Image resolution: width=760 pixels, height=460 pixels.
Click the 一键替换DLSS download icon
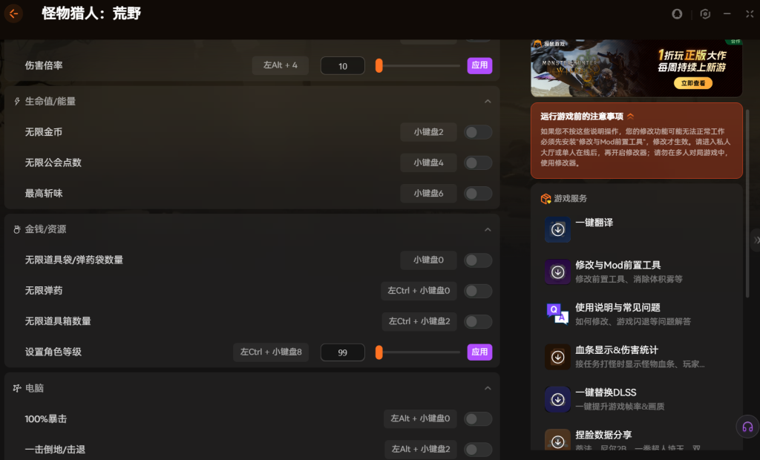point(558,399)
